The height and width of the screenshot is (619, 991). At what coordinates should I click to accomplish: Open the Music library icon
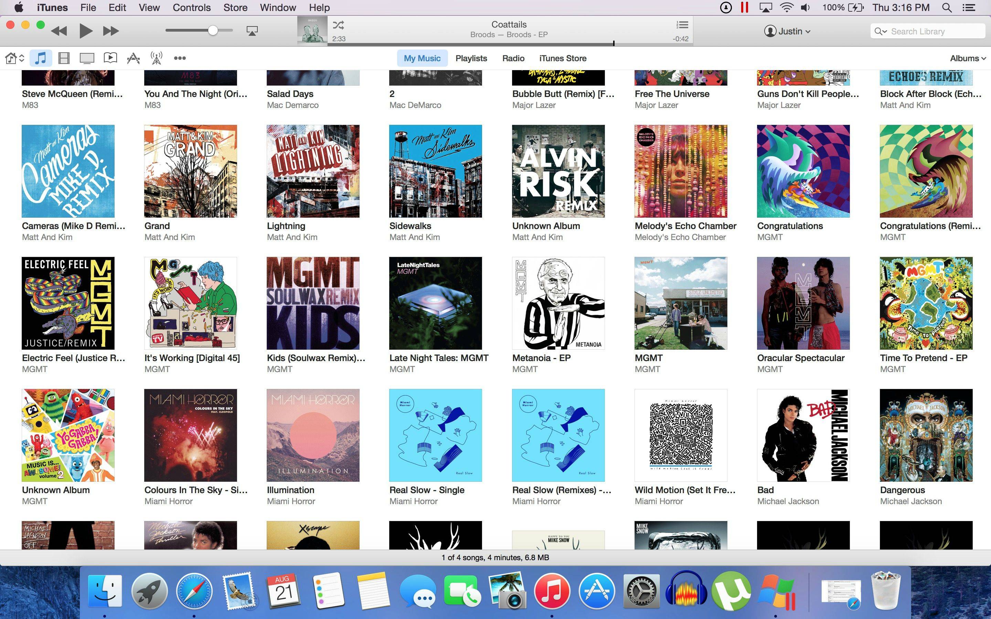[40, 58]
